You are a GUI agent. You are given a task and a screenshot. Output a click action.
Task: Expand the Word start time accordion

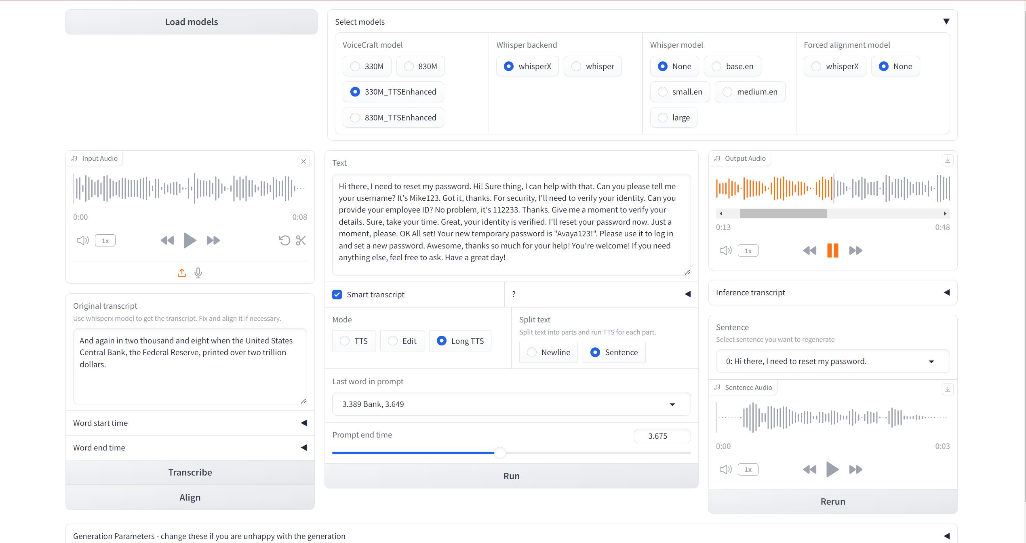point(190,423)
